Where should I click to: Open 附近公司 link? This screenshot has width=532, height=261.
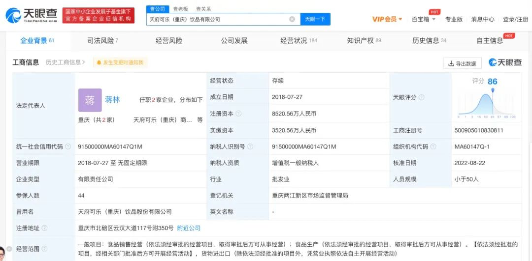pyautogui.click(x=189, y=228)
